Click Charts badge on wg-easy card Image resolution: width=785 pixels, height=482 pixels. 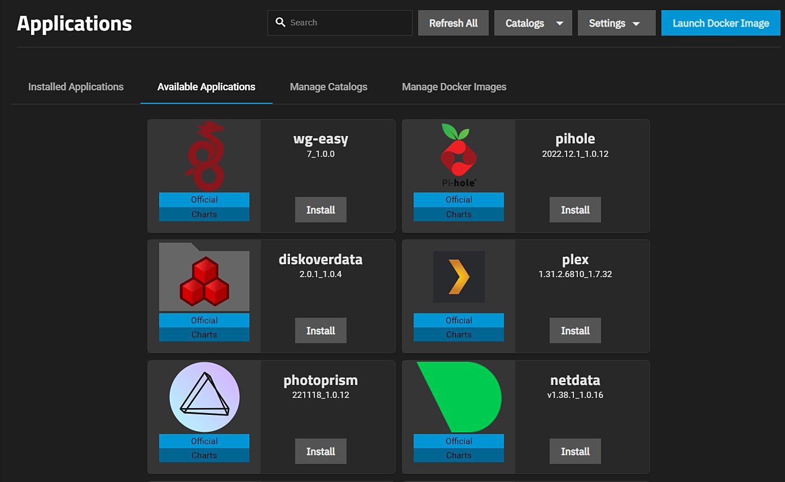pyautogui.click(x=204, y=214)
